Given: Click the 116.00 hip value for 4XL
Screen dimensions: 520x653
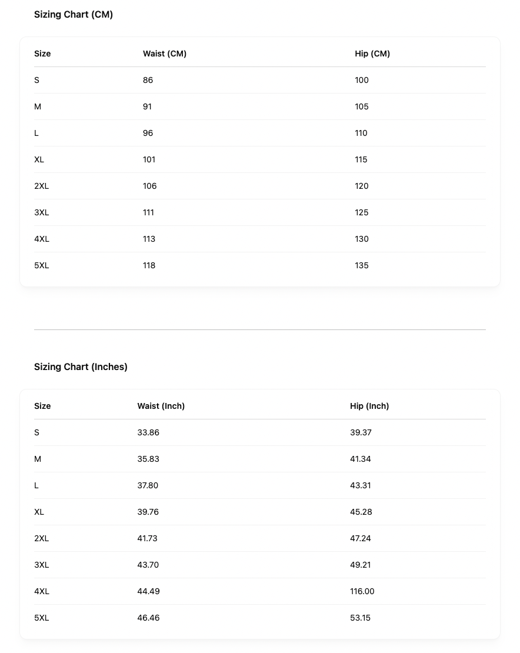Looking at the screenshot, I should click(x=362, y=591).
